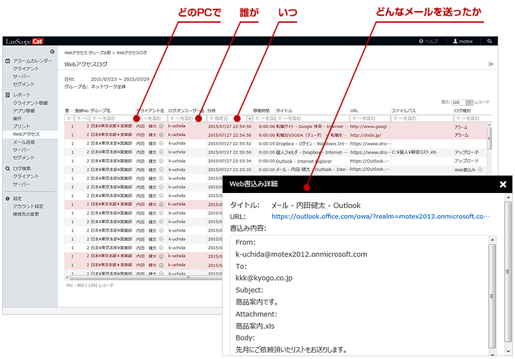Click the export icon right of Webアクセスログ heading
515x359 pixels.
(491, 64)
